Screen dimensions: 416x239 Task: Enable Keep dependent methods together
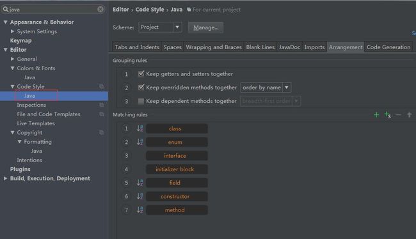click(141, 101)
